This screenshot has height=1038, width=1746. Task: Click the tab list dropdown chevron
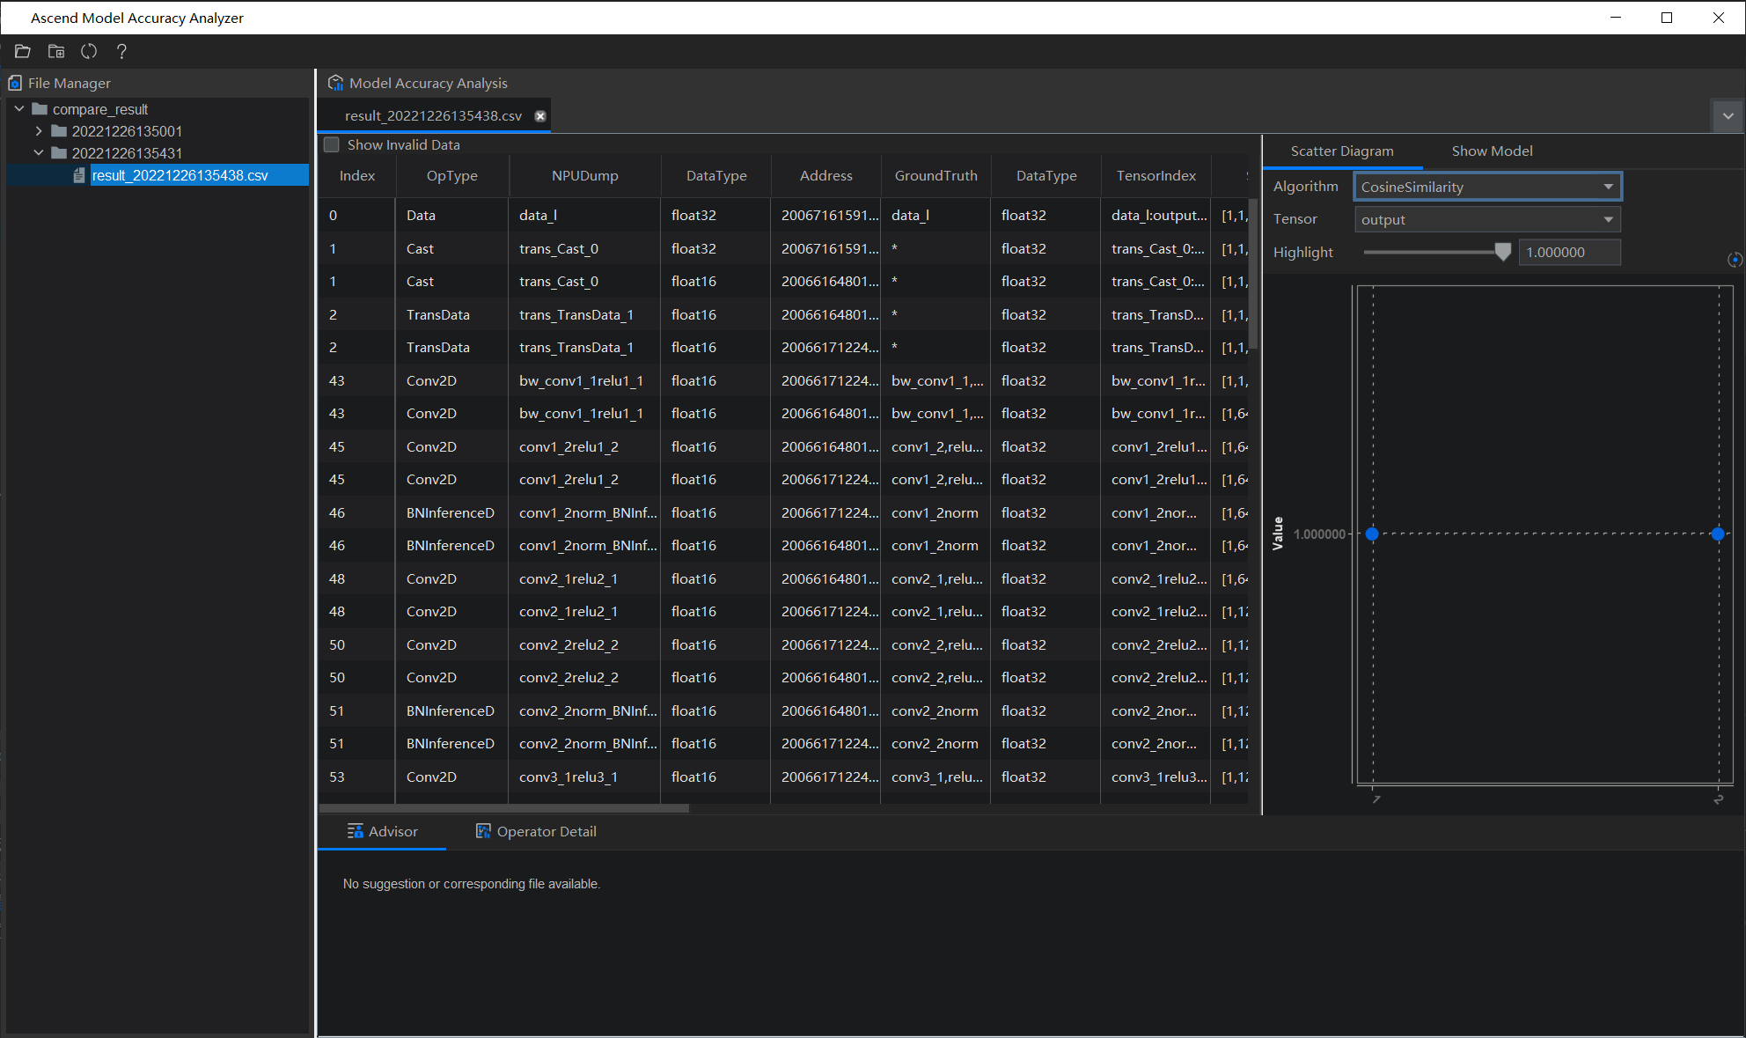pos(1728,116)
